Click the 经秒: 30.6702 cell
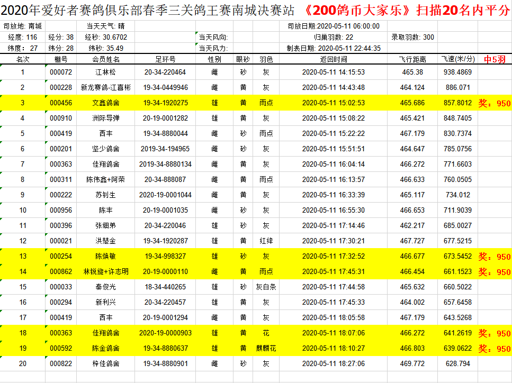This screenshot has height=383, width=512. 105,37
